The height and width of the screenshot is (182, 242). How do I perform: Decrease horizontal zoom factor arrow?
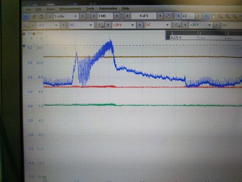tap(178, 16)
